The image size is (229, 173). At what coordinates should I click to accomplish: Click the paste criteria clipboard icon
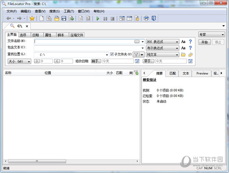coord(49,19)
